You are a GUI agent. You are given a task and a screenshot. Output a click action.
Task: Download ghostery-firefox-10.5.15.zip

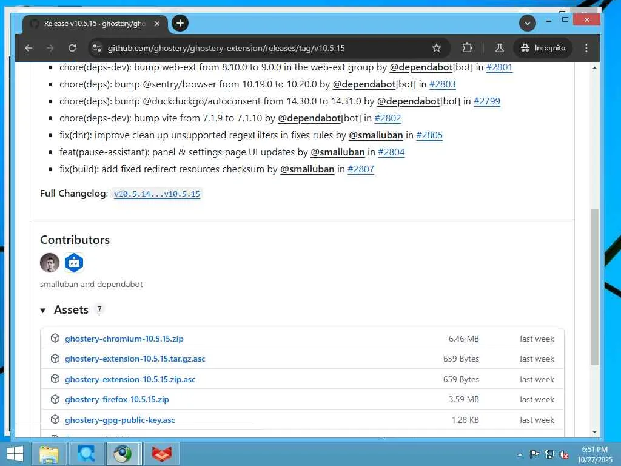click(117, 399)
